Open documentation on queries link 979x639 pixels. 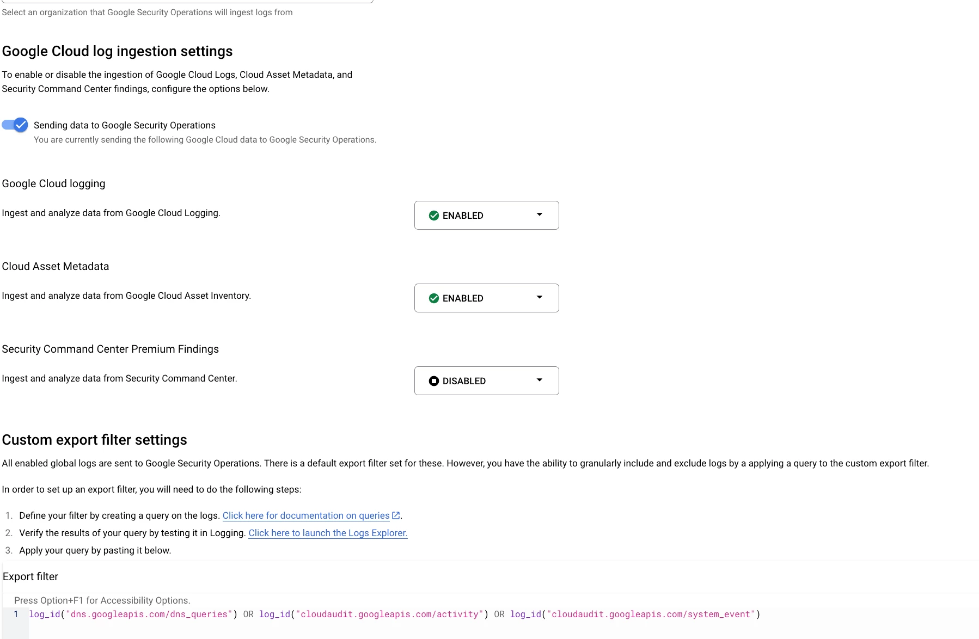point(306,515)
